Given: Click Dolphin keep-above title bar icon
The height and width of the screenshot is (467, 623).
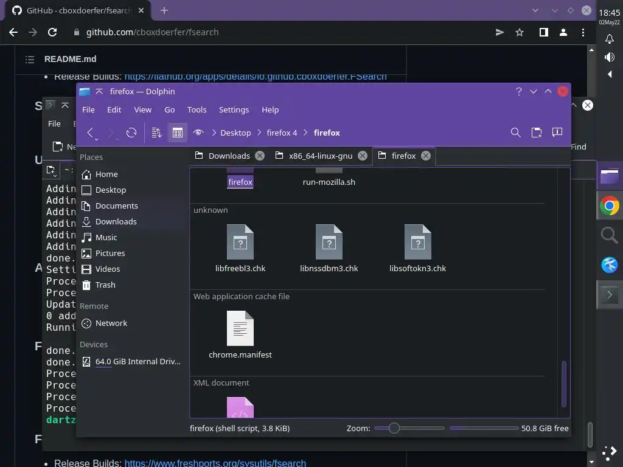Looking at the screenshot, I should [99, 91].
